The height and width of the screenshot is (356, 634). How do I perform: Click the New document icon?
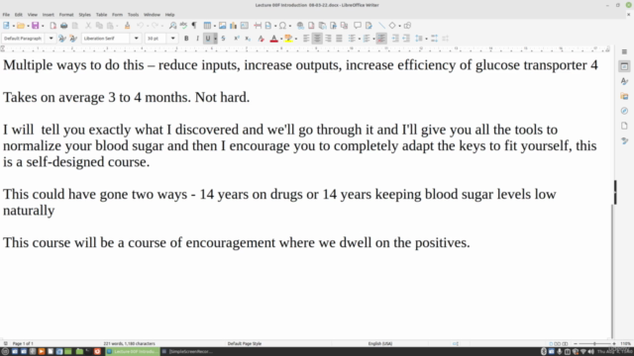(x=6, y=26)
